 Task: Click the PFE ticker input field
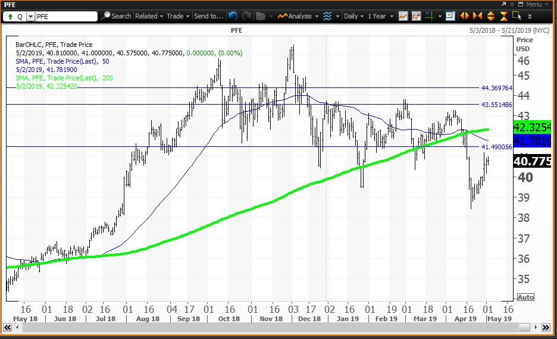click(66, 16)
